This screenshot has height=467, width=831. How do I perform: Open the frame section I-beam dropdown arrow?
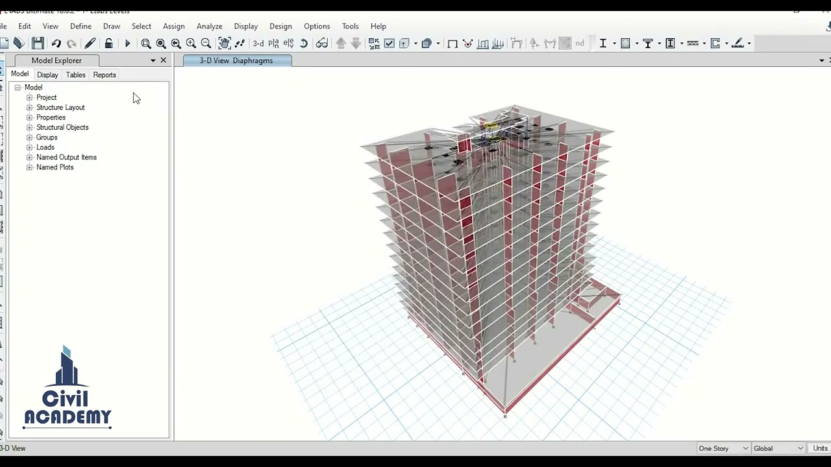pos(614,43)
